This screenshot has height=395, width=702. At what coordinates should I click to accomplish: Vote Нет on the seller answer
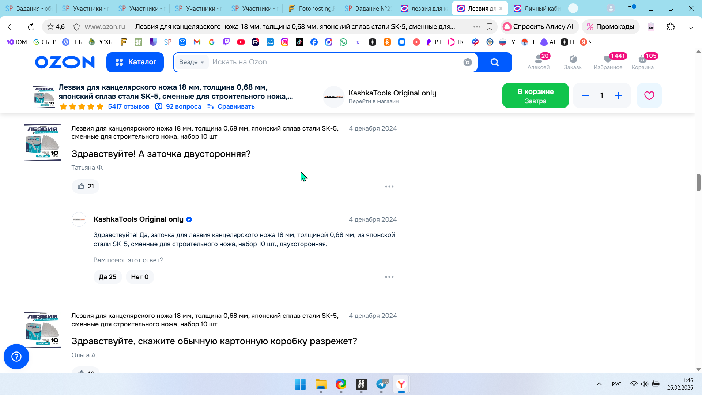point(140,277)
